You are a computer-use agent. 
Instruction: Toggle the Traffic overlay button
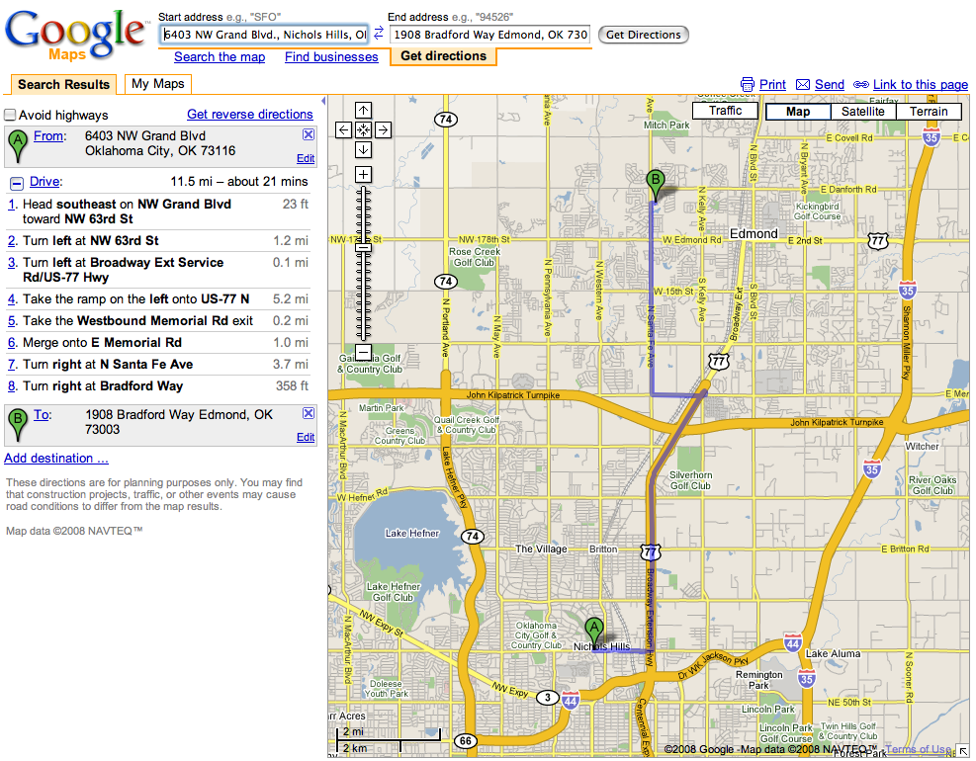(x=725, y=111)
